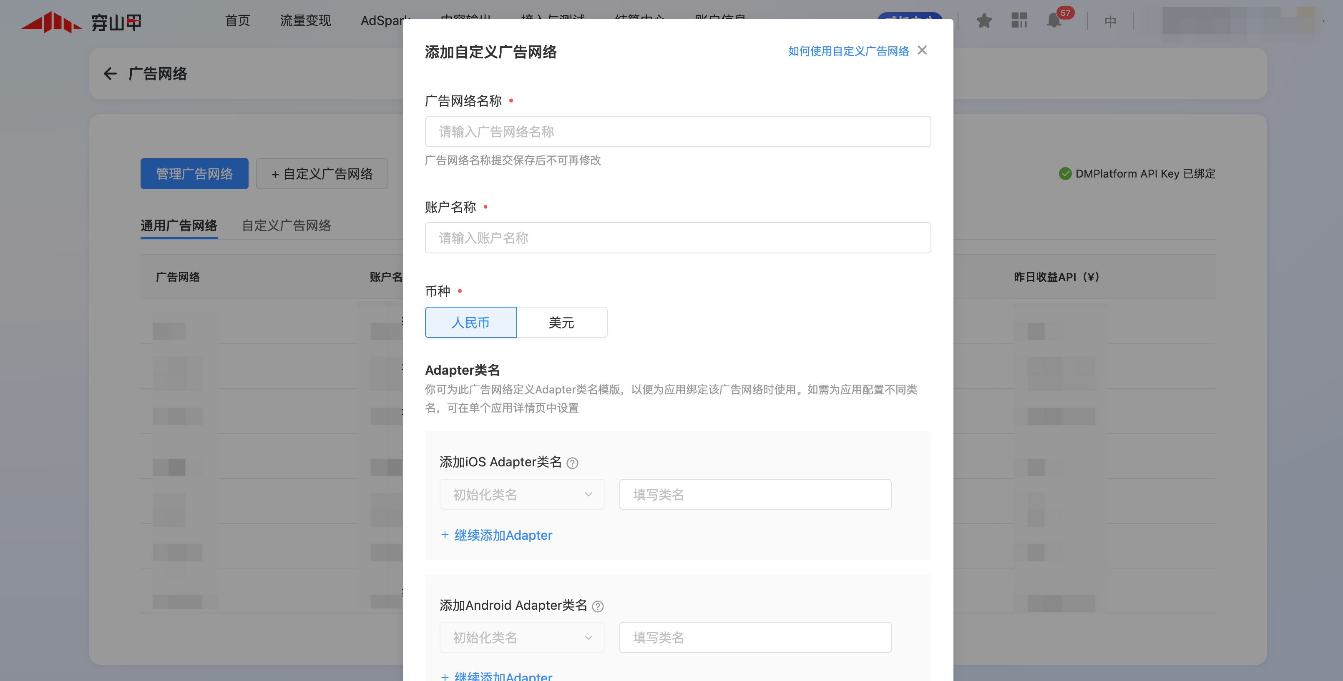
Task: Expand iOS 初始化类名 dropdown
Action: 522,494
